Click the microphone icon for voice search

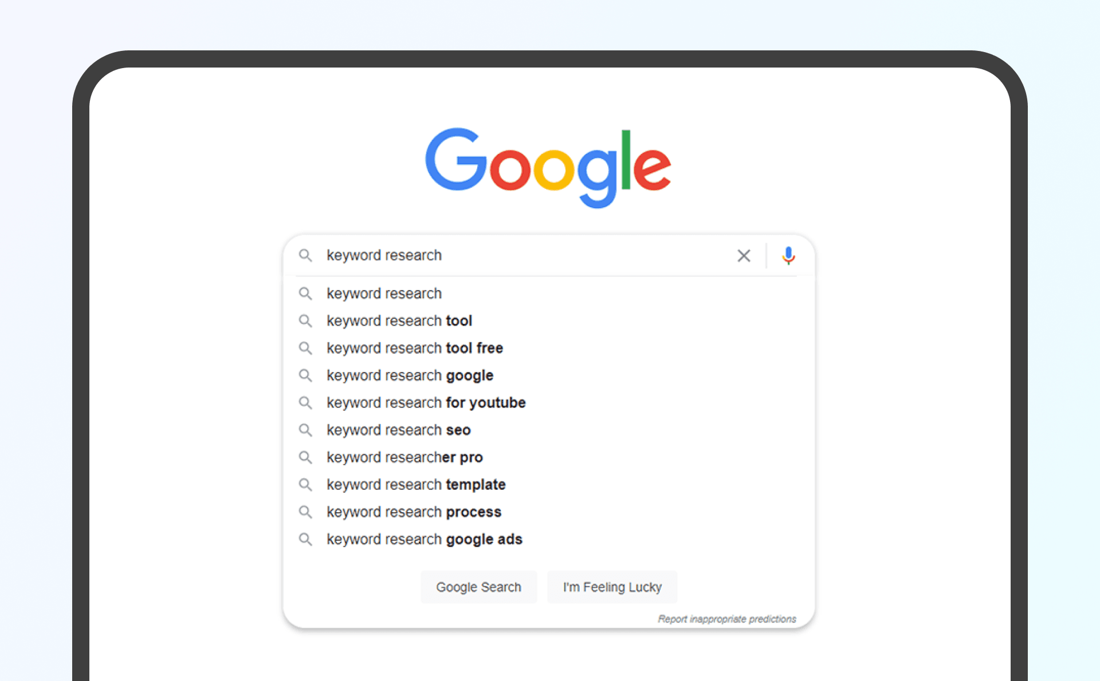click(788, 256)
